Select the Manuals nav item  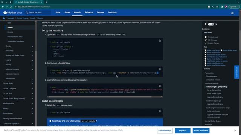click(x=77, y=12)
